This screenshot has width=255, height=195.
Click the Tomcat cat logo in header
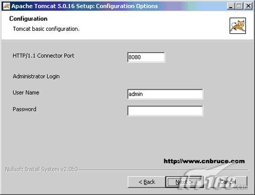point(237,25)
